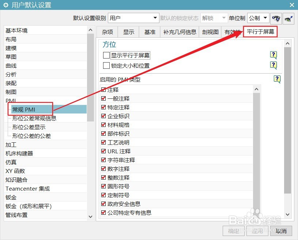Viewport: 298px width, 240px height.
Task: Toggle the 定制符号 checkbox off
Action: [x=103, y=195]
